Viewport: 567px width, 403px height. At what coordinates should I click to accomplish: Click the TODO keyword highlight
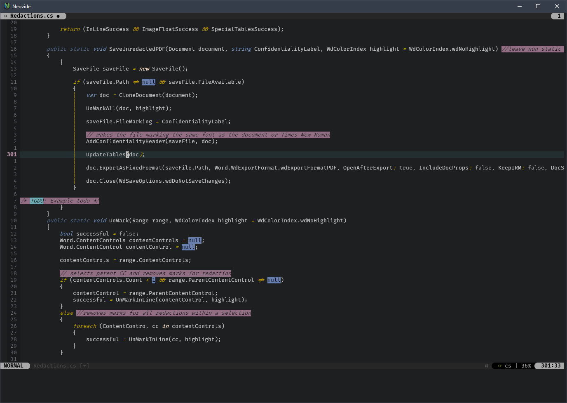[37, 201]
